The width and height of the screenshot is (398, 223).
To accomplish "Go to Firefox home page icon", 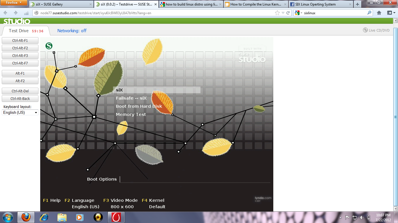I will coord(379,13).
